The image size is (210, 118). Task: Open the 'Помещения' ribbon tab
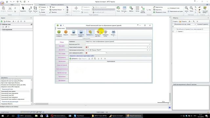click(42, 5)
